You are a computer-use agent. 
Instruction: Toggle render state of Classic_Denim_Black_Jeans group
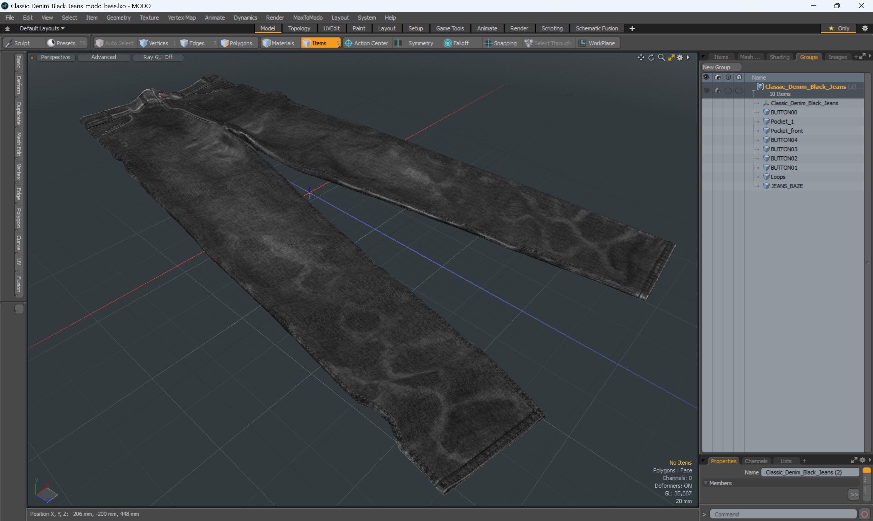pos(718,90)
